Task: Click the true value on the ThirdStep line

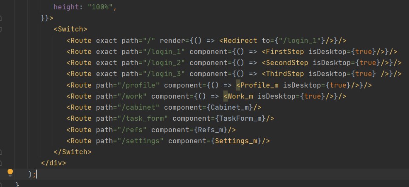Action: (364, 74)
